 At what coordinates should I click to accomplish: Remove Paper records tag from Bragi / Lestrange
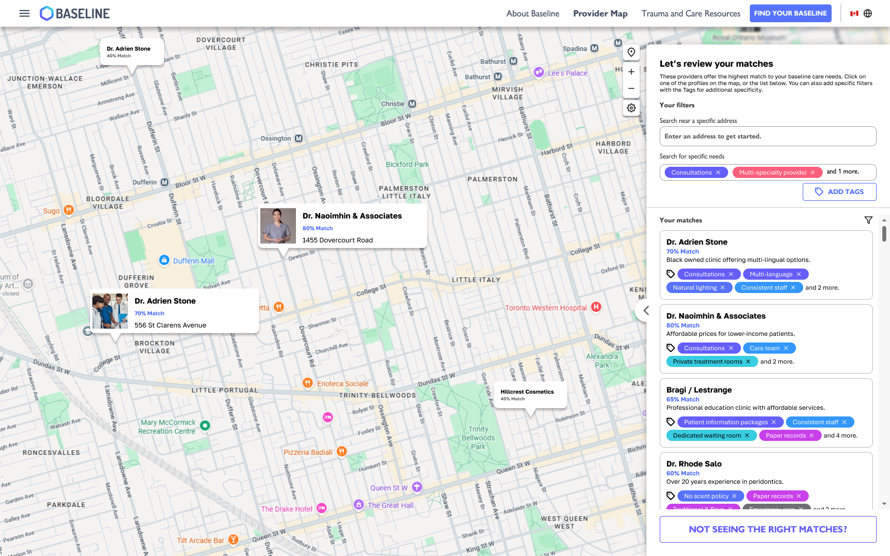[812, 435]
